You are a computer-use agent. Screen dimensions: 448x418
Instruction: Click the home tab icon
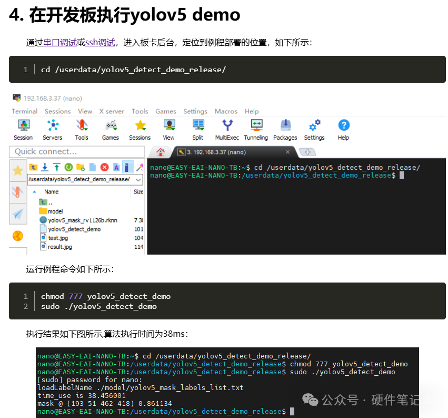(161, 152)
